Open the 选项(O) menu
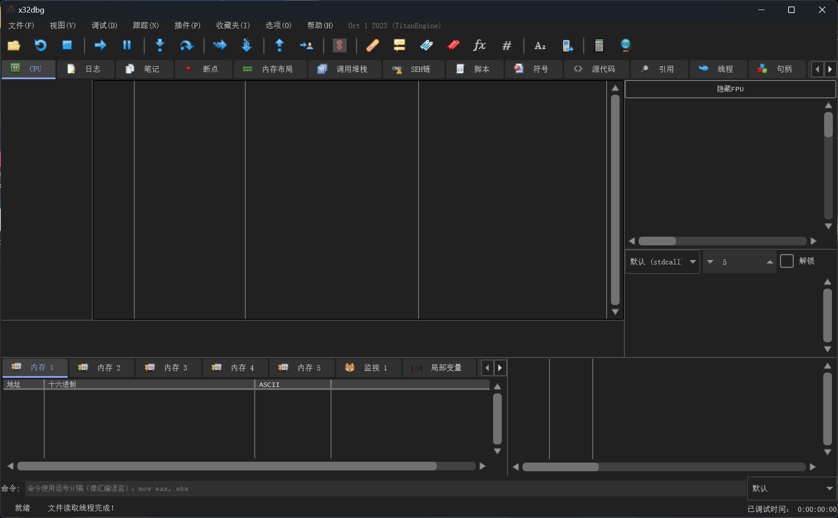 coord(279,26)
